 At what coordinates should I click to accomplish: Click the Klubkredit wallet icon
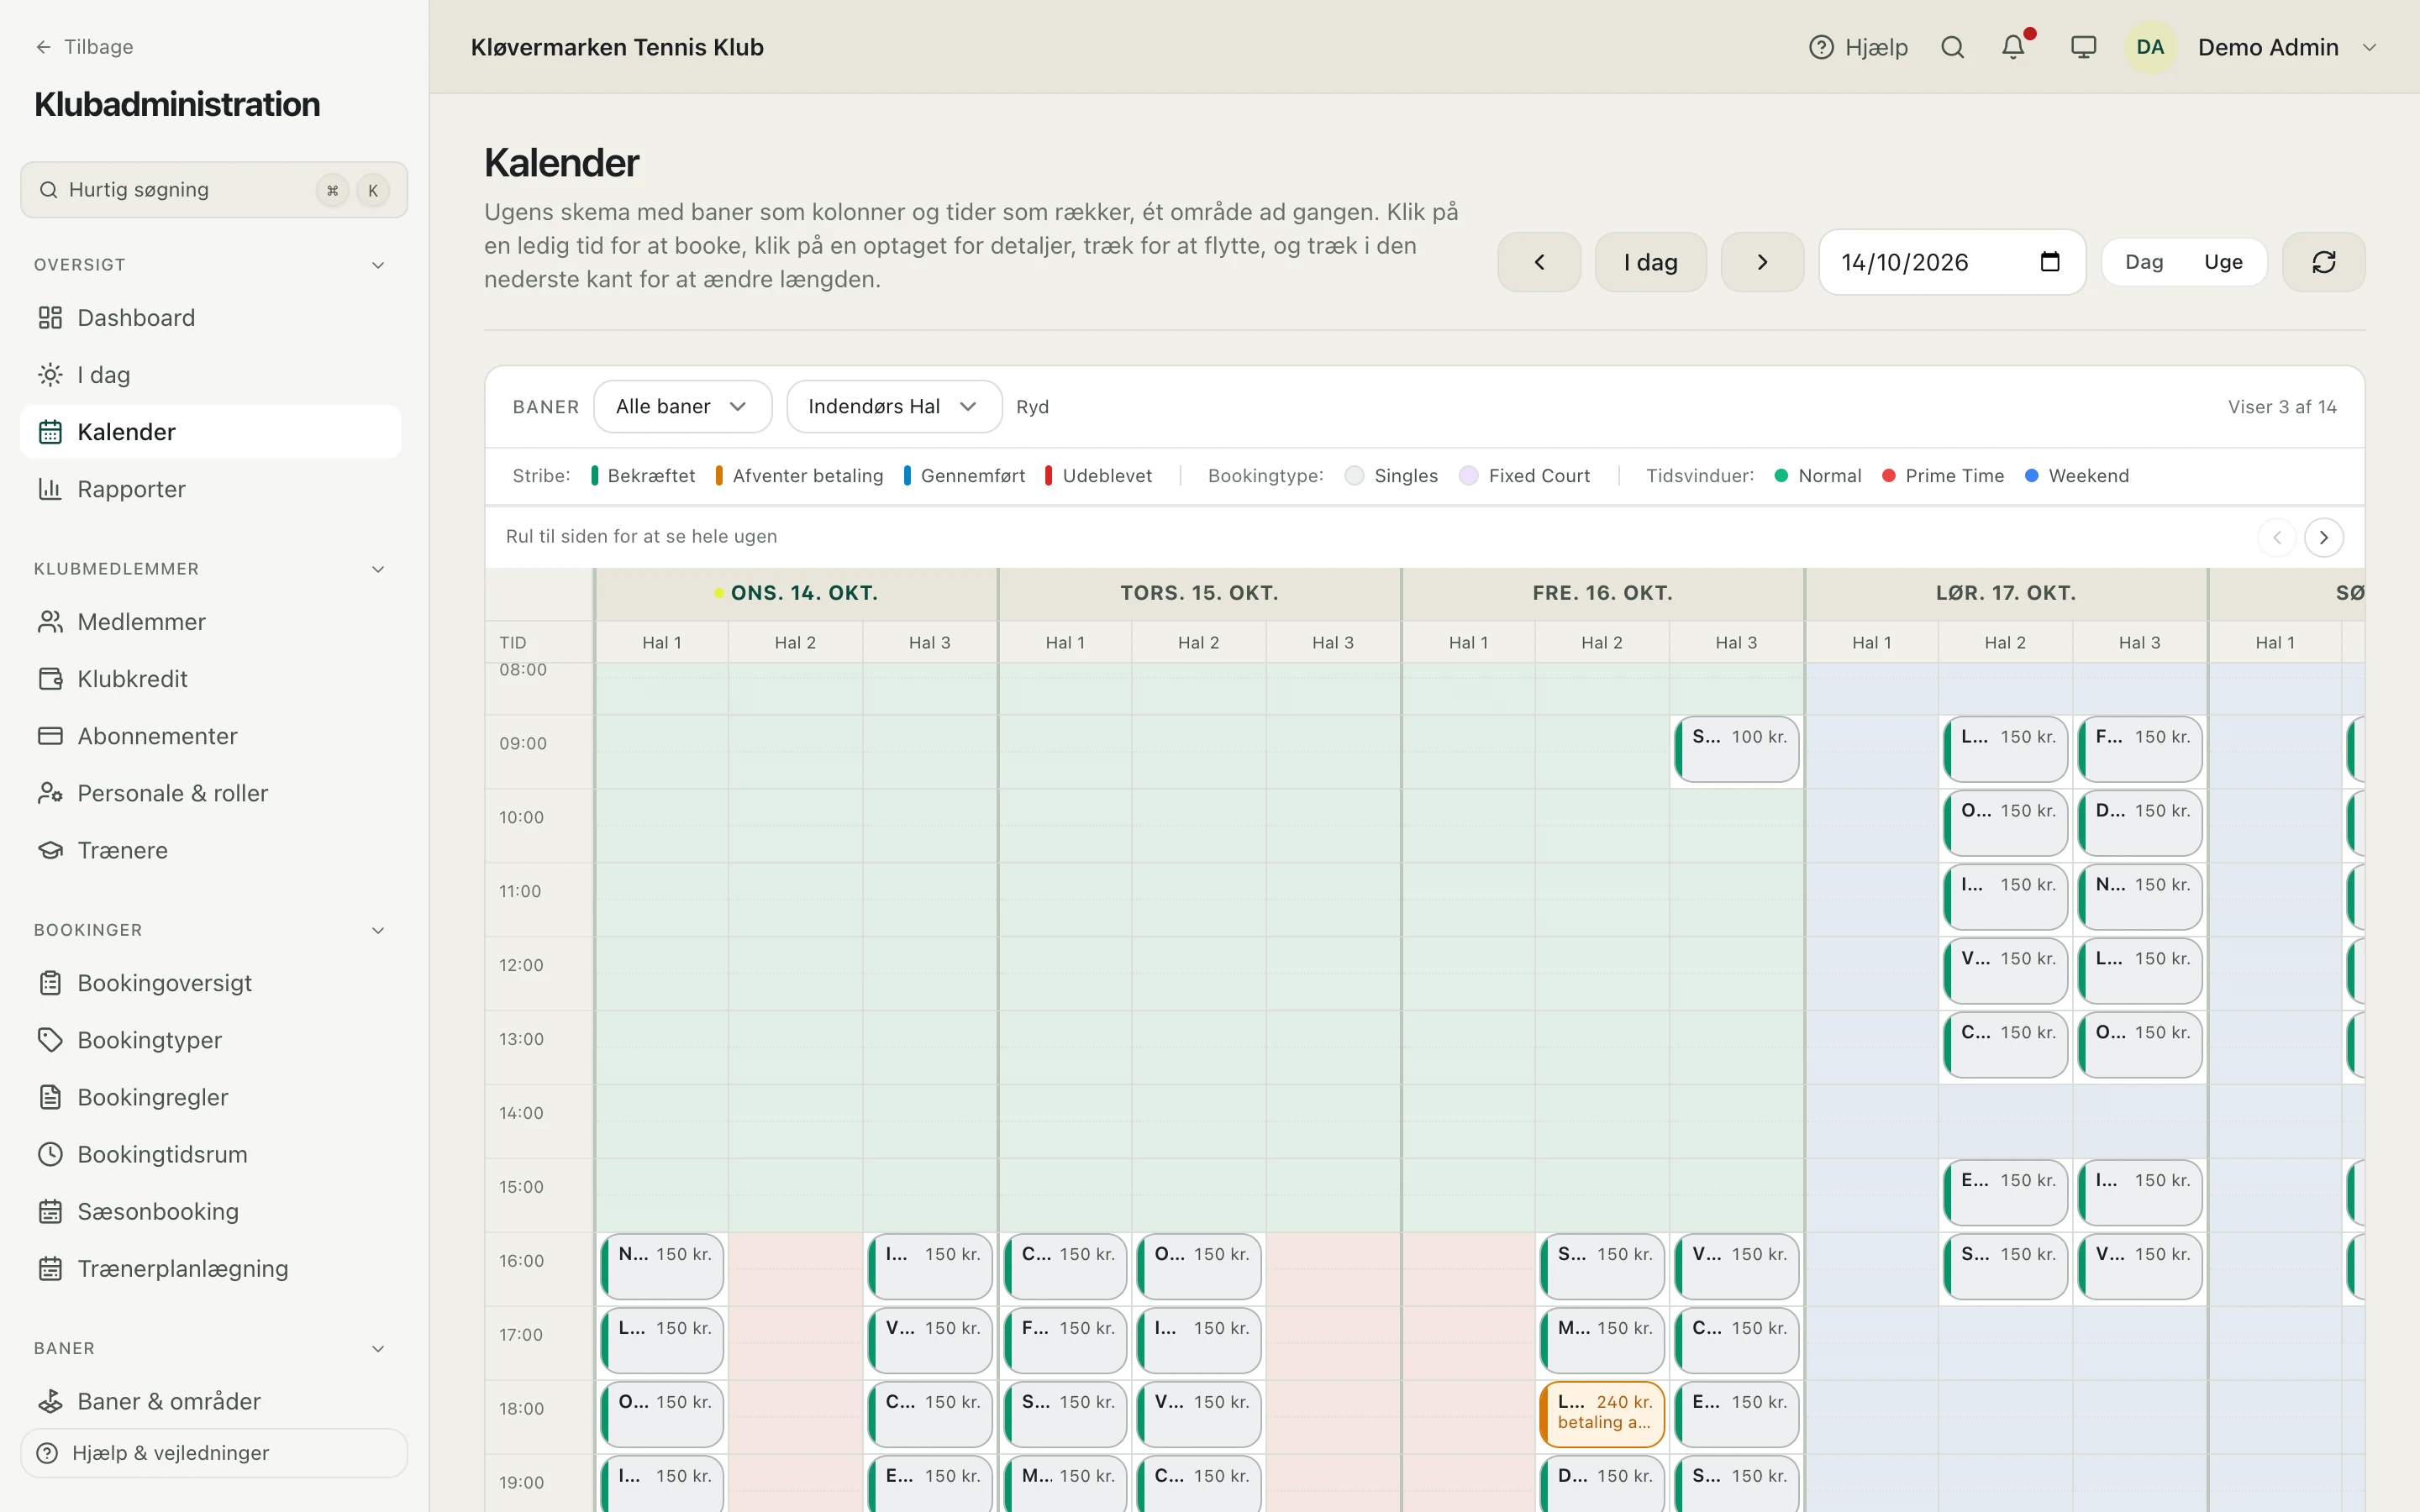click(x=50, y=679)
